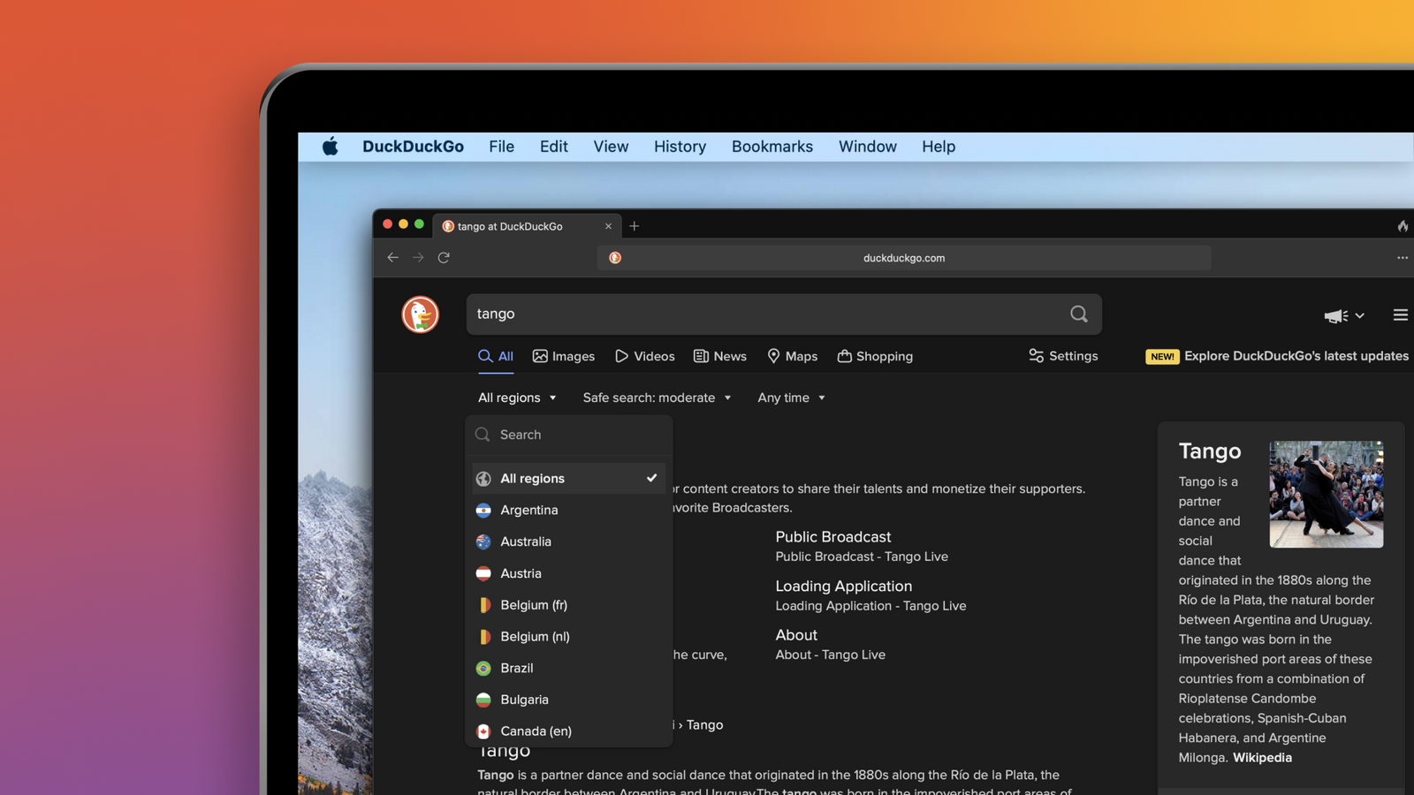
Task: Select the Videos search category
Action: [x=644, y=356]
